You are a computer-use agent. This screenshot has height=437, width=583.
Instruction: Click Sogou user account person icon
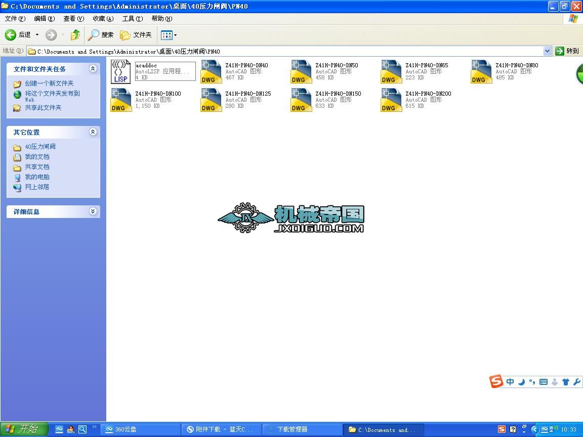555,382
